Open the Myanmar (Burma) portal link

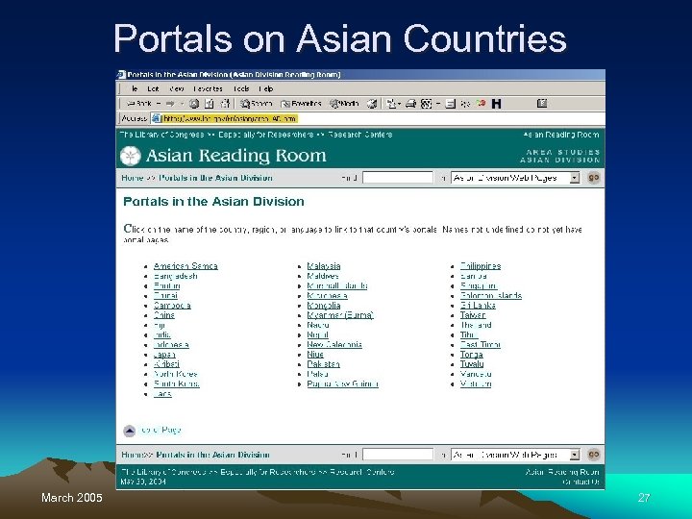(x=340, y=315)
